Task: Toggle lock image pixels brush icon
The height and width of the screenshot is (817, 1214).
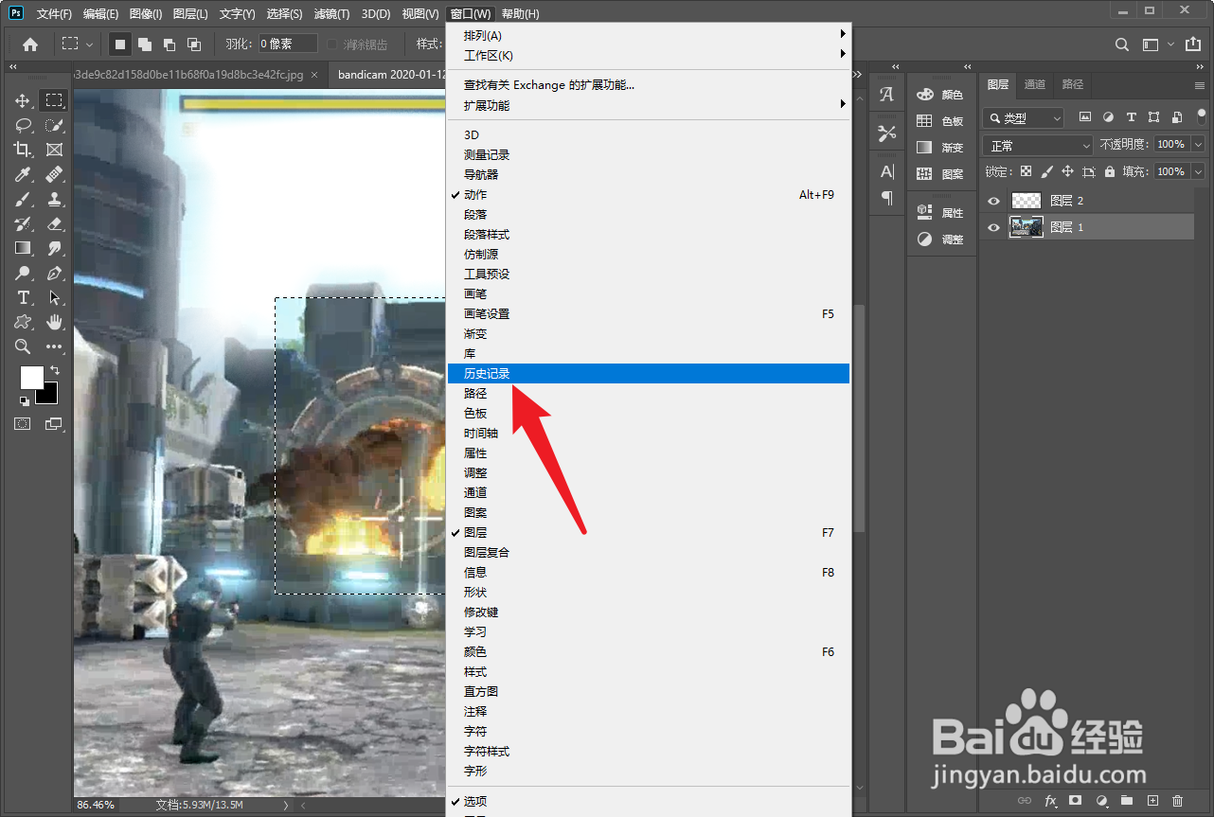Action: tap(1045, 171)
